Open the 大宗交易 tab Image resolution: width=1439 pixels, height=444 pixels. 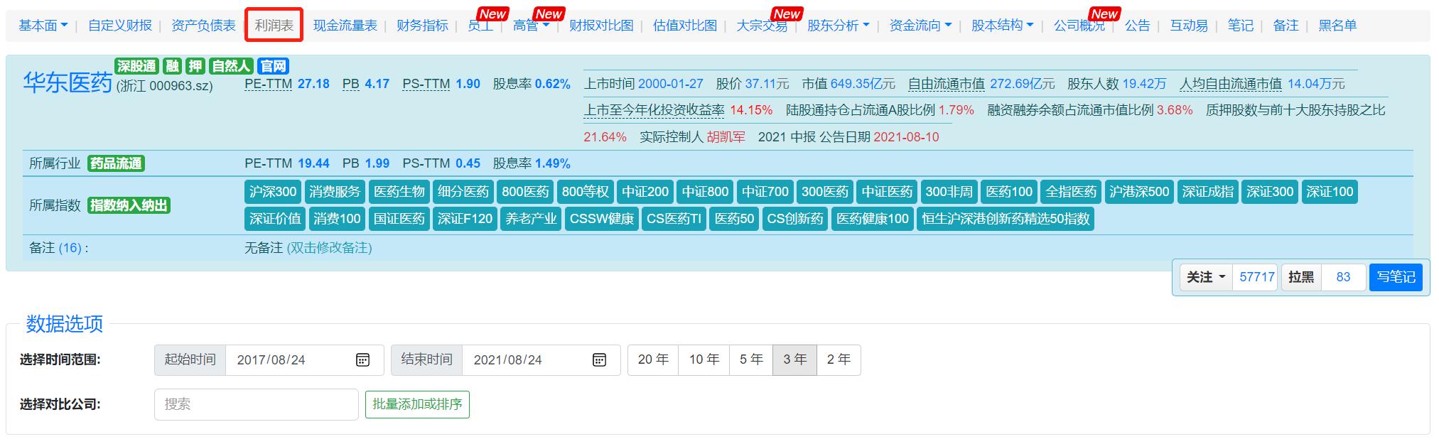[x=762, y=26]
